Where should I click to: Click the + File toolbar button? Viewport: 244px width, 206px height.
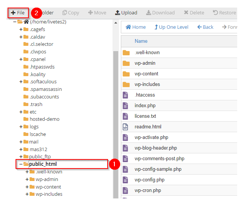click(x=18, y=13)
